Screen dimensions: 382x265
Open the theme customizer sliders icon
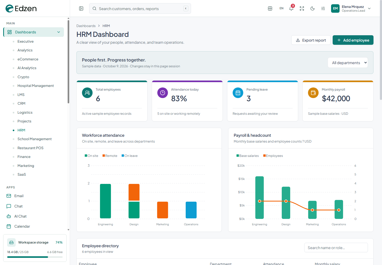coord(323,8)
